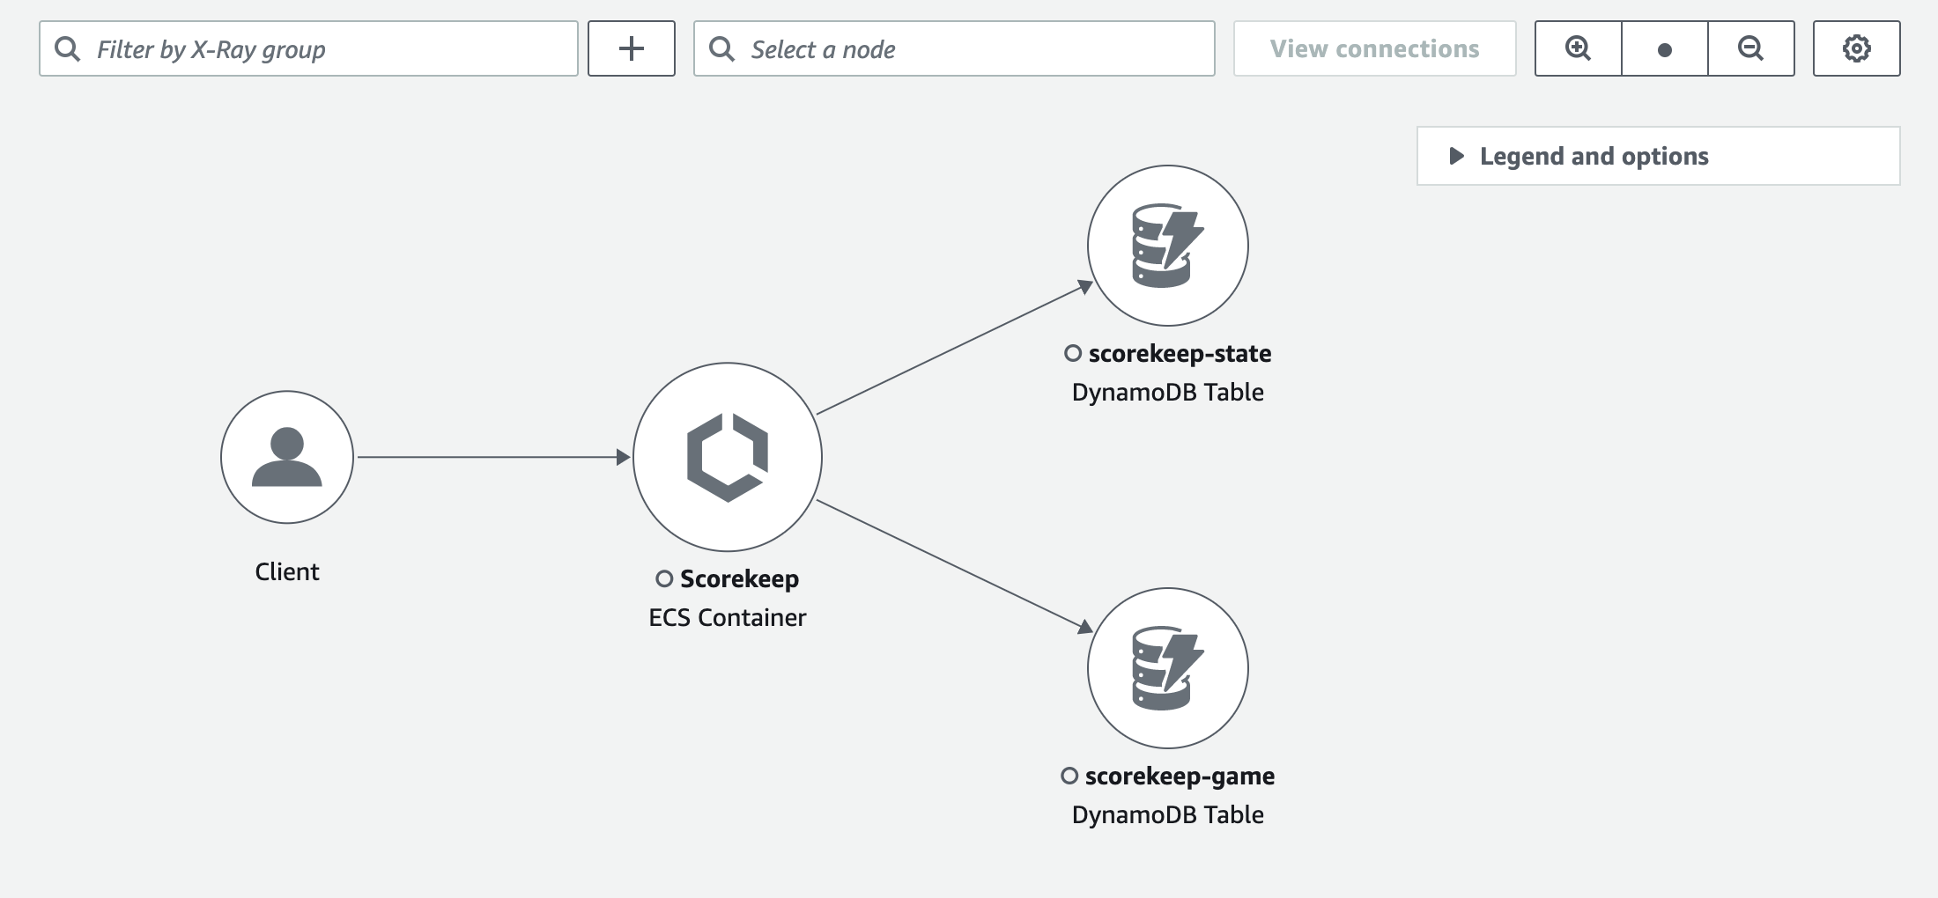Click the View connections button
Viewport: 1938px width, 898px height.
1374,49
